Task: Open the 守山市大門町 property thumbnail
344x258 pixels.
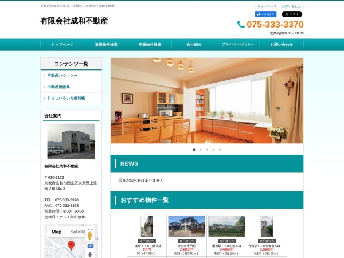Action: (187, 226)
